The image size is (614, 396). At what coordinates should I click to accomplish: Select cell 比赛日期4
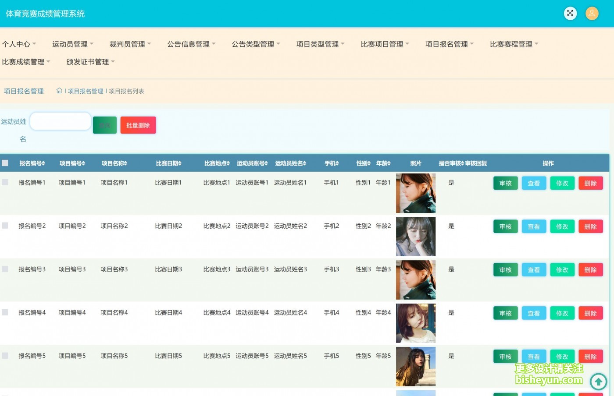(168, 313)
